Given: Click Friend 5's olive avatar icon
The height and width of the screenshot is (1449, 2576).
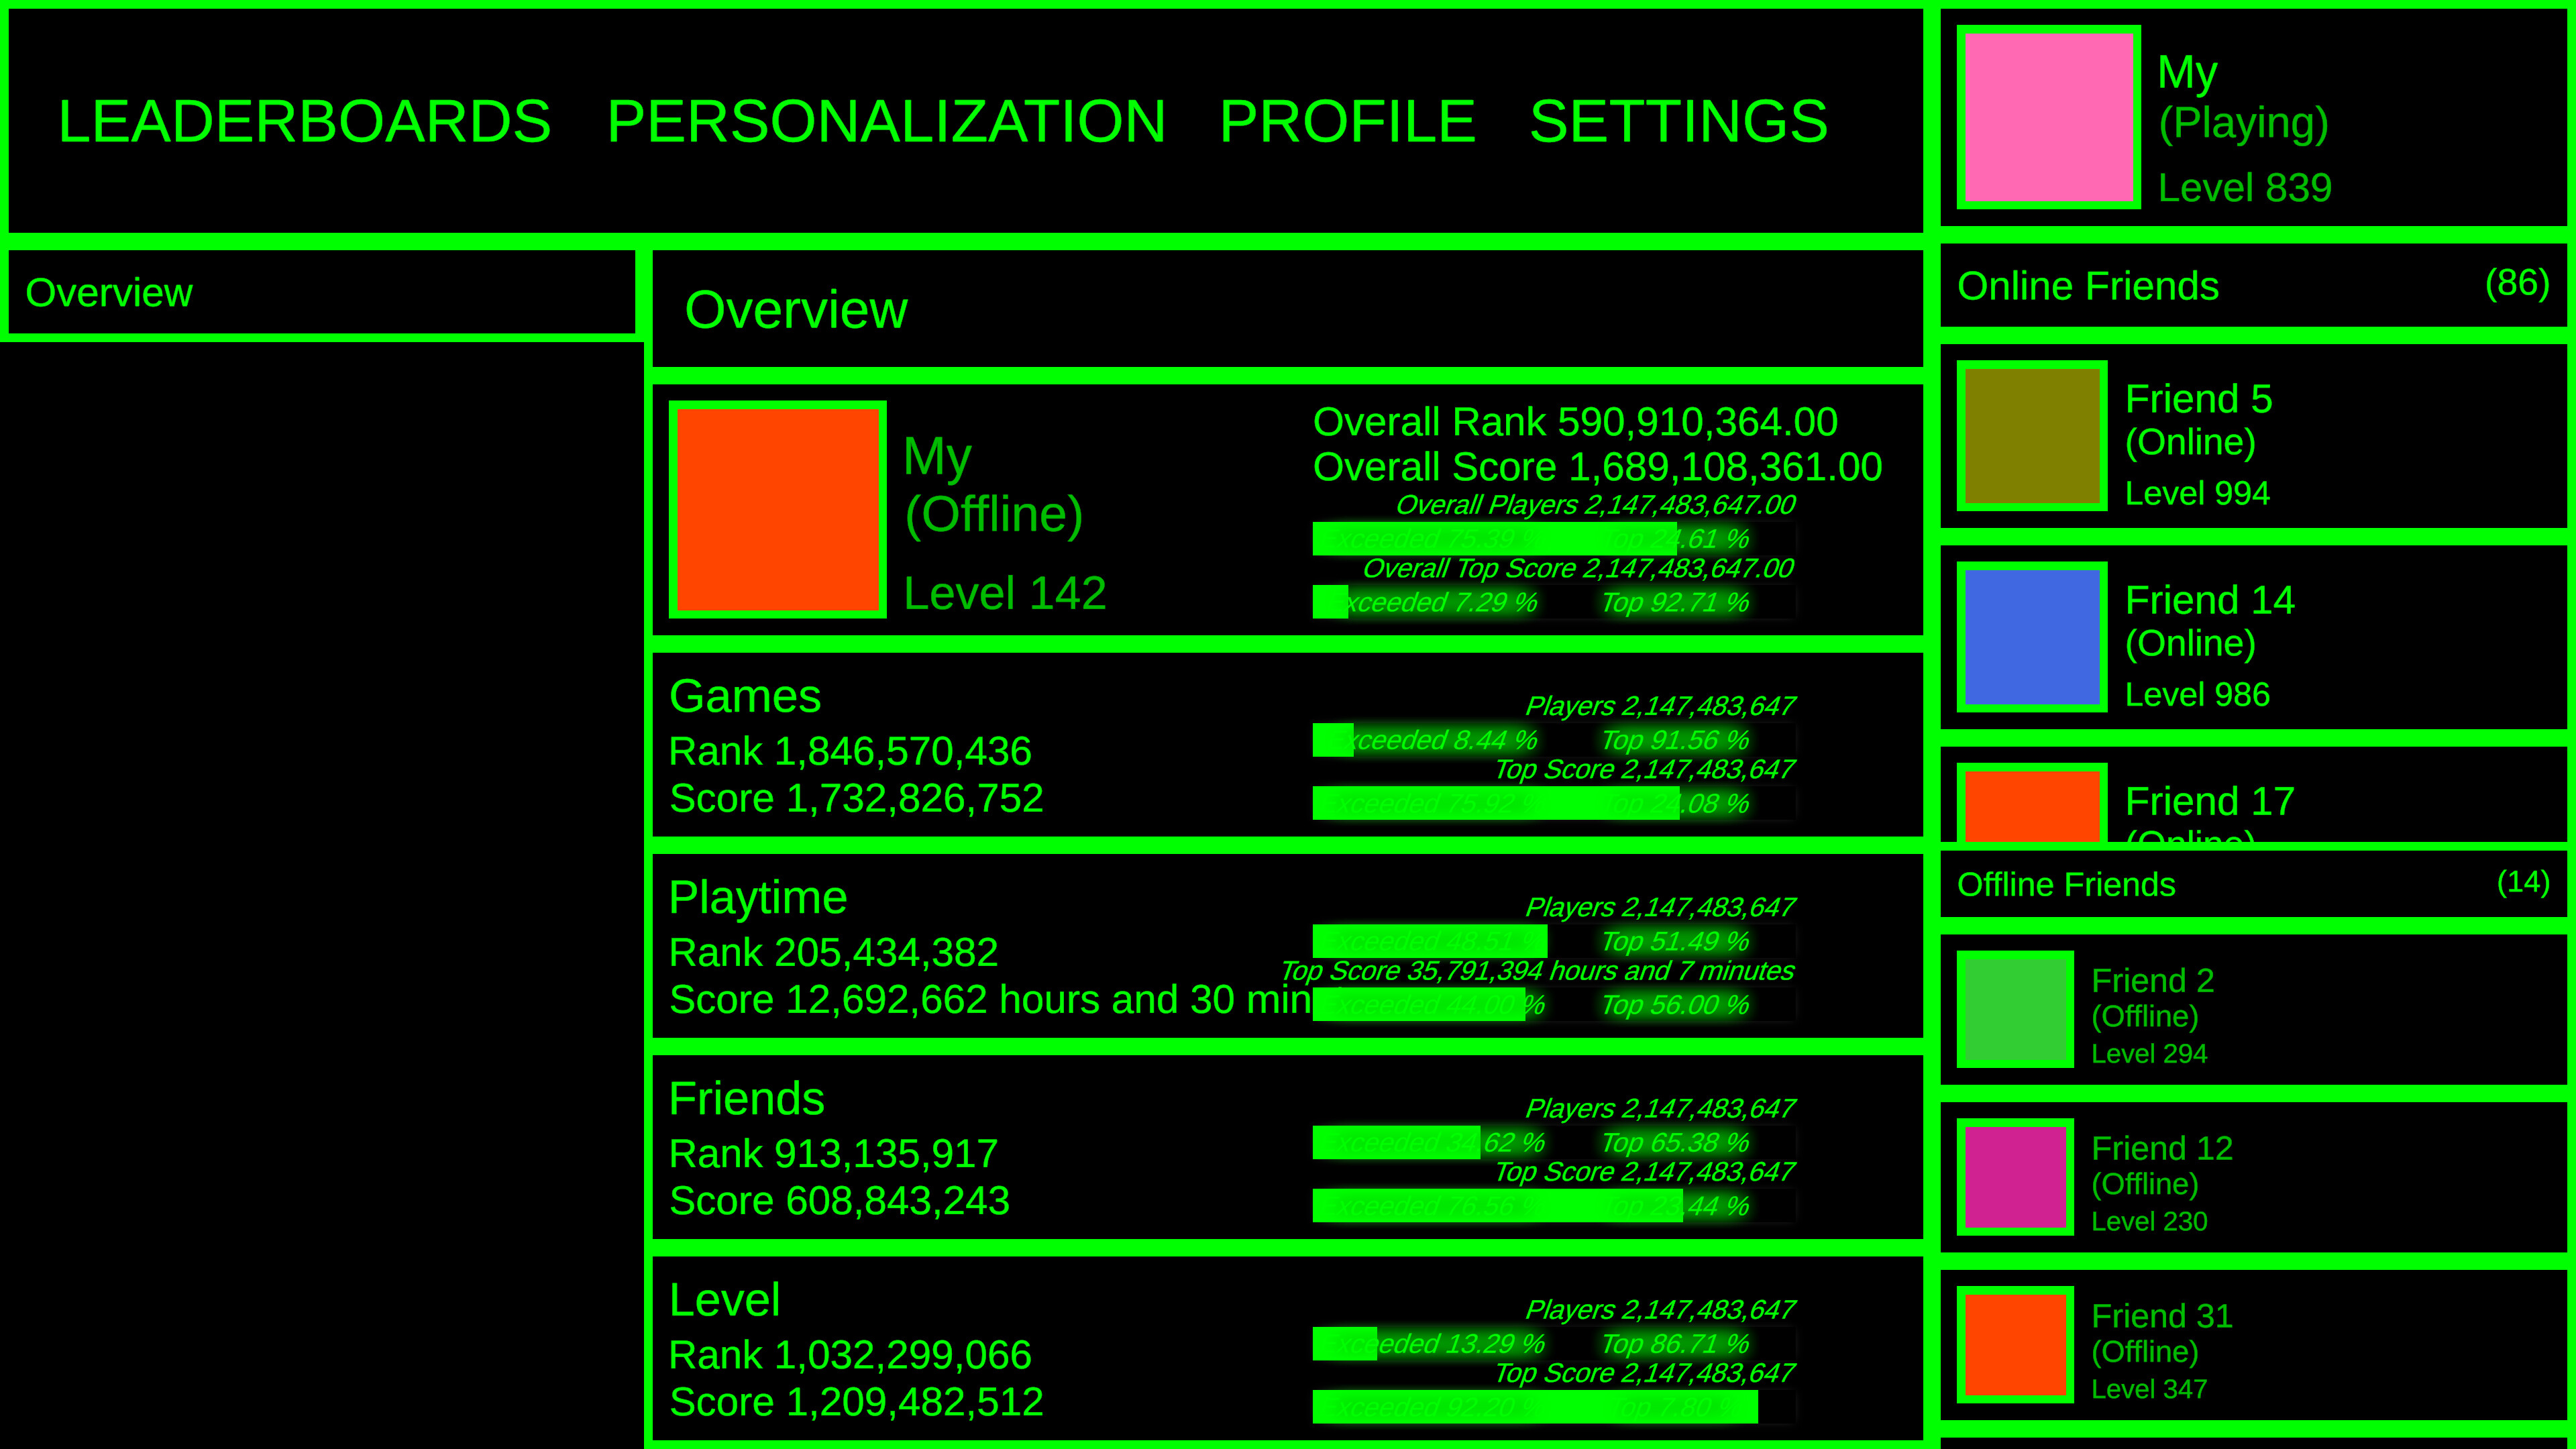Looking at the screenshot, I should click(2031, 435).
